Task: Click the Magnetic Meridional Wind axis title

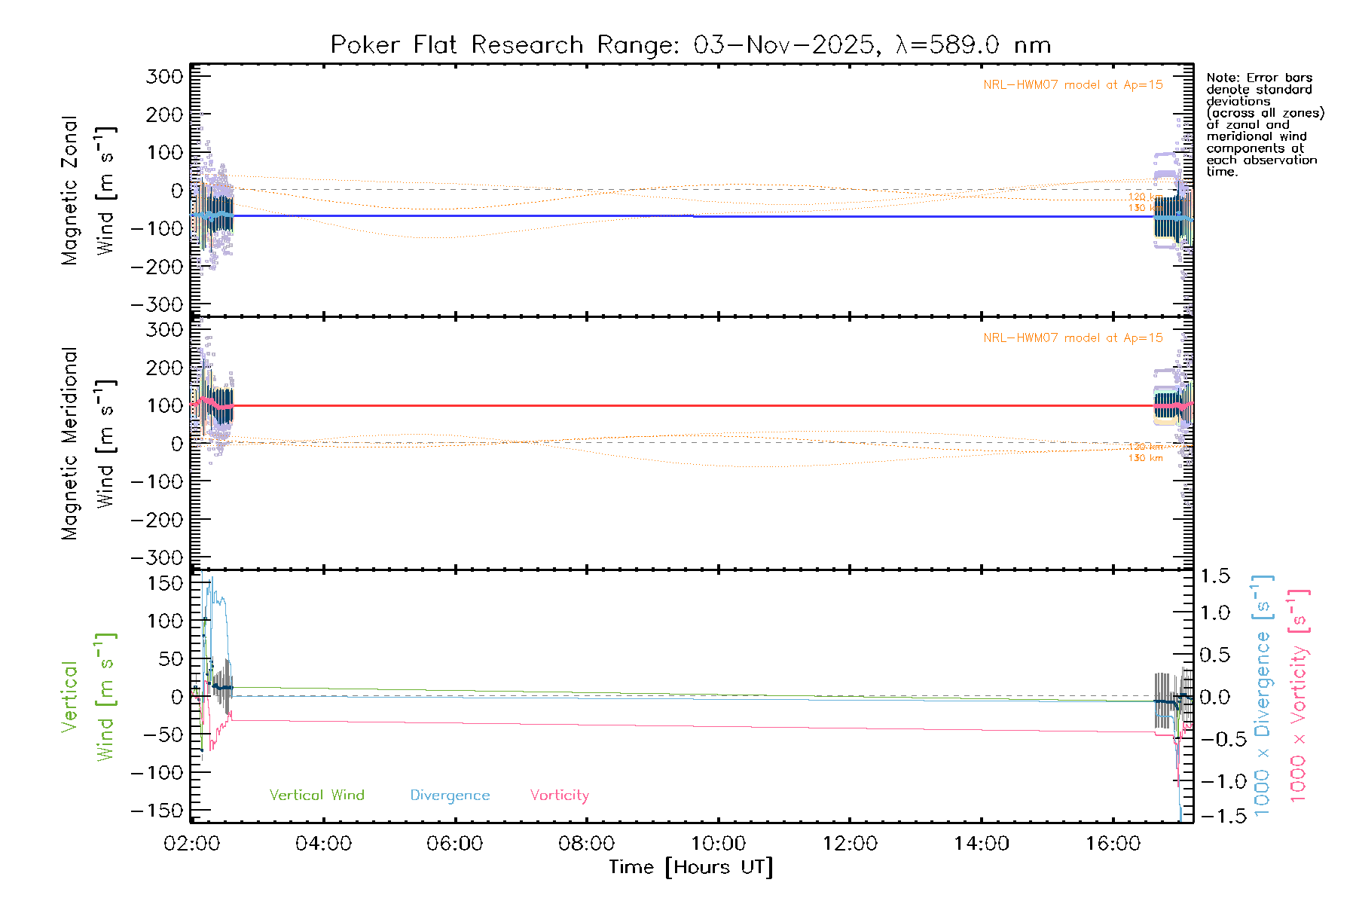Action: [x=87, y=444]
